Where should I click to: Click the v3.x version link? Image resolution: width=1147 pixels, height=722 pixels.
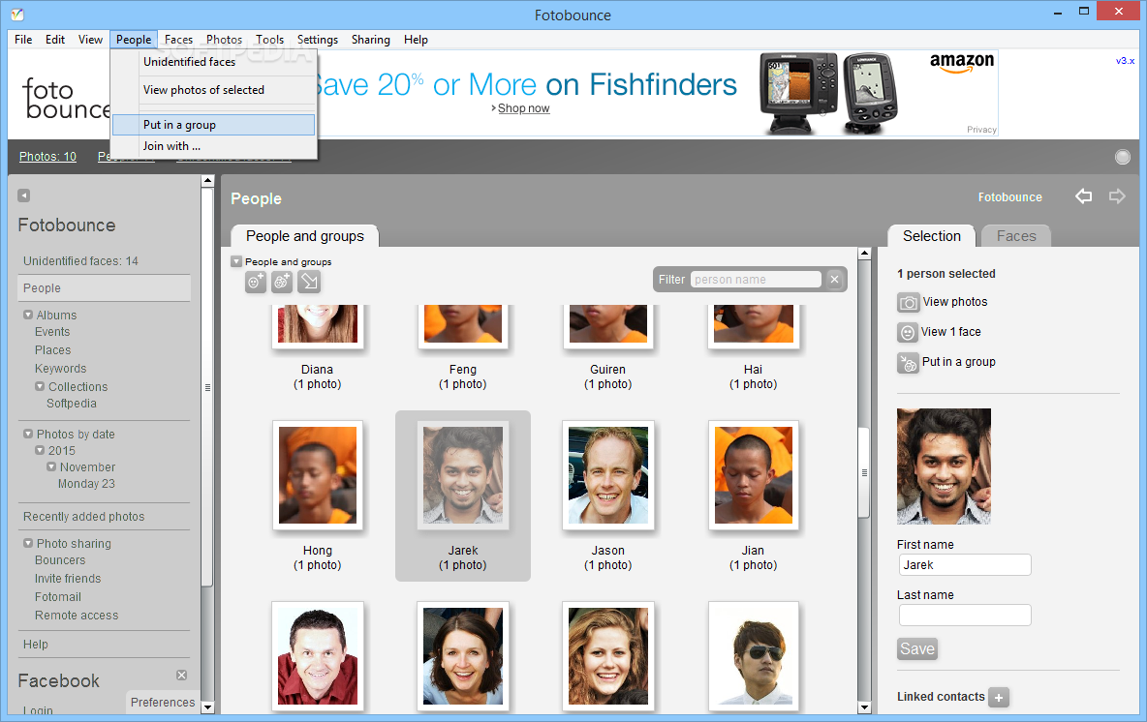coord(1125,61)
